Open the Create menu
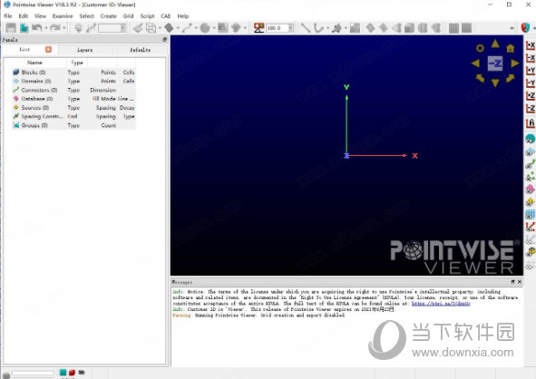This screenshot has height=379, width=536. point(108,16)
